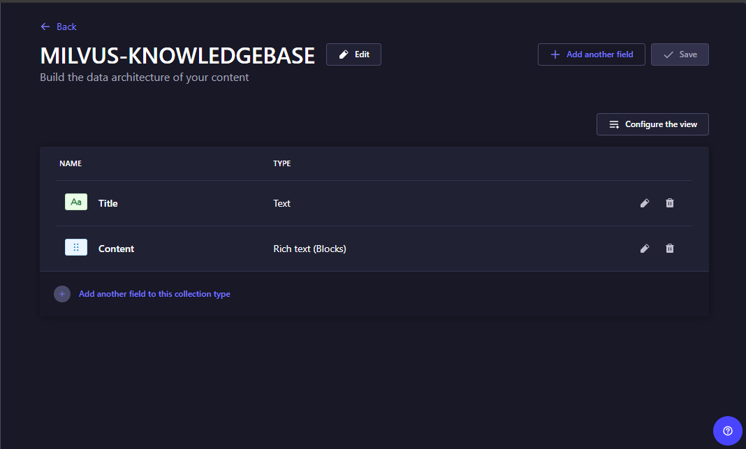The height and width of the screenshot is (449, 746).
Task: Open Configure the view
Action: coord(652,124)
